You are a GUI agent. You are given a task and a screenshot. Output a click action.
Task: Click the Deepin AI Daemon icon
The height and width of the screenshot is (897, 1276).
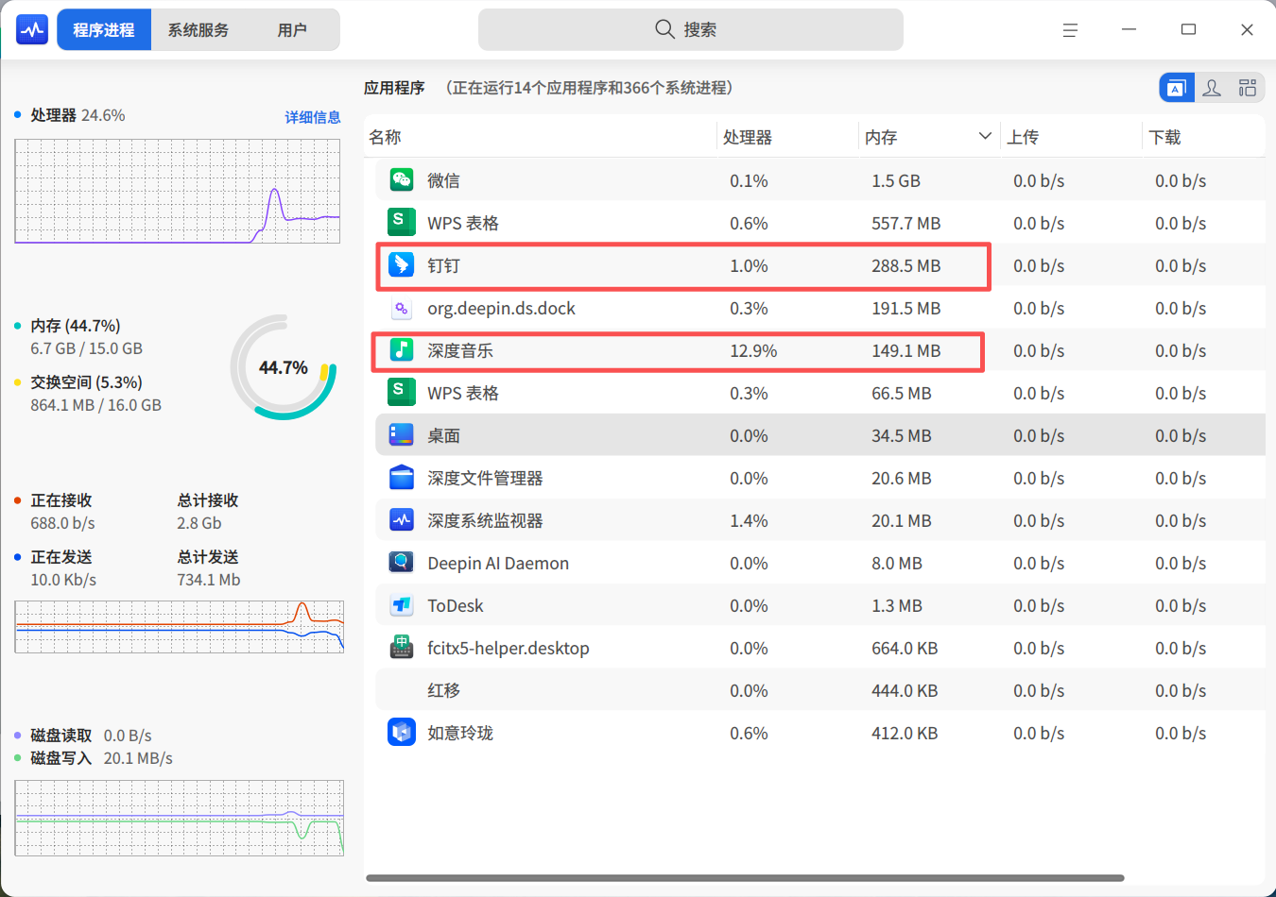[x=402, y=562]
